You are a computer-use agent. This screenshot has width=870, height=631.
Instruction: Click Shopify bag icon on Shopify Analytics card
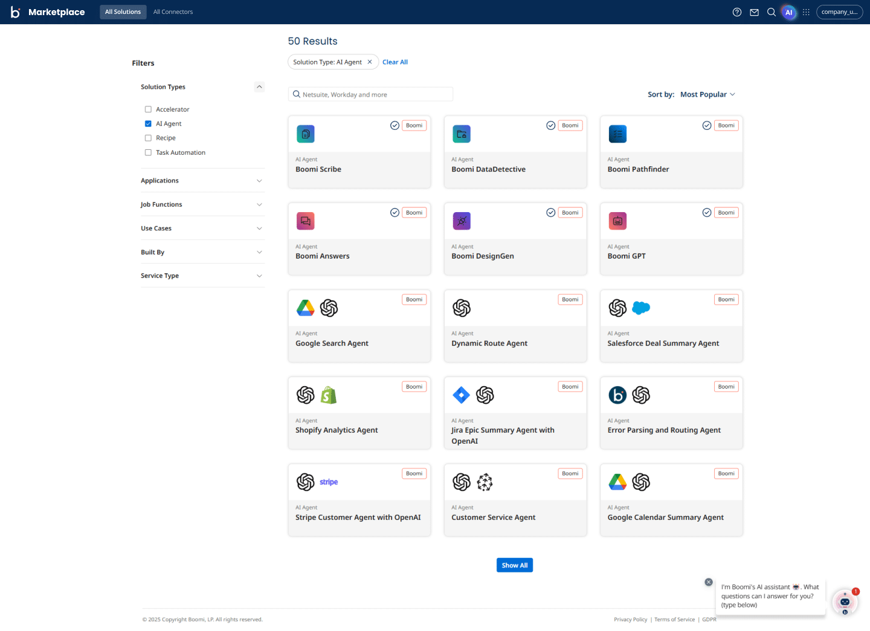pyautogui.click(x=329, y=395)
